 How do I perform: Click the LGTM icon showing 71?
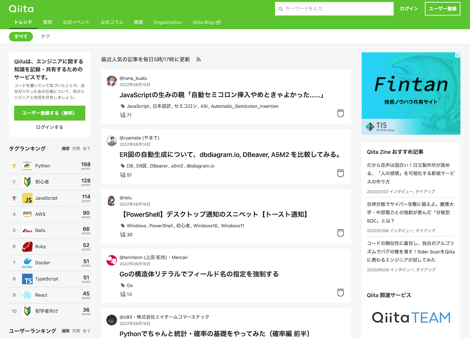coord(123,115)
